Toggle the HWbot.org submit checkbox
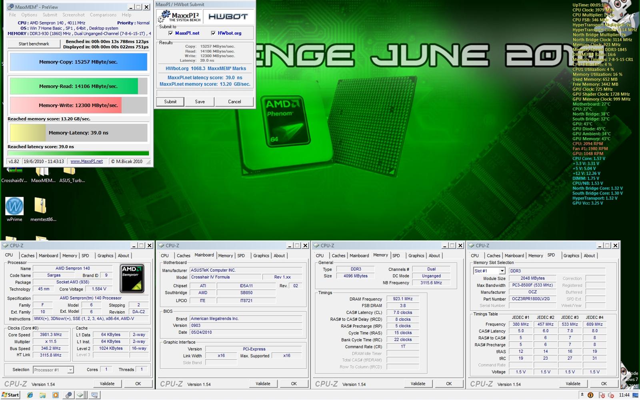The height and width of the screenshot is (400, 640). pos(213,33)
